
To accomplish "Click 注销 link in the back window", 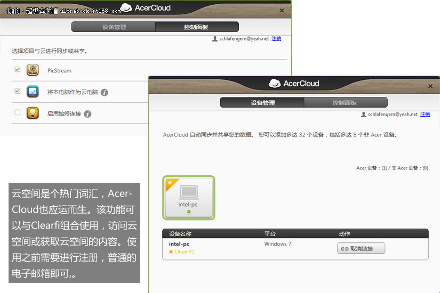I will [x=276, y=39].
